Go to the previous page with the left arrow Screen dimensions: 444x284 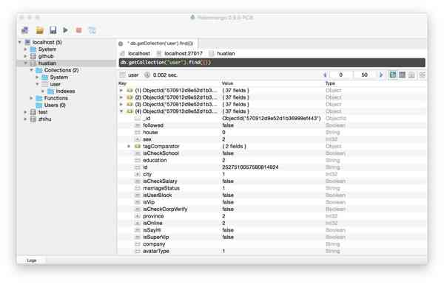325,75
